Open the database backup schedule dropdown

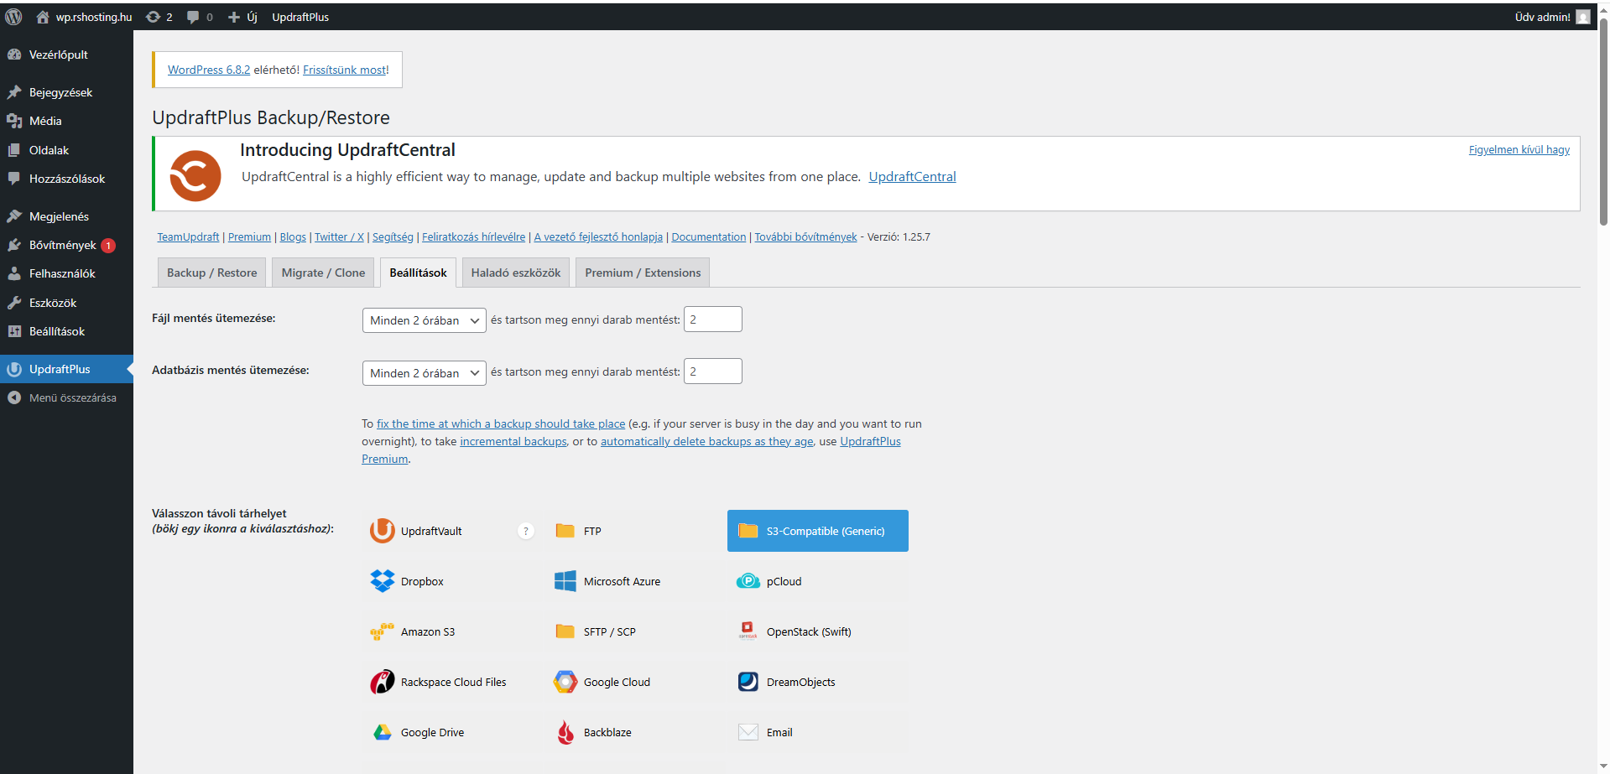point(424,372)
